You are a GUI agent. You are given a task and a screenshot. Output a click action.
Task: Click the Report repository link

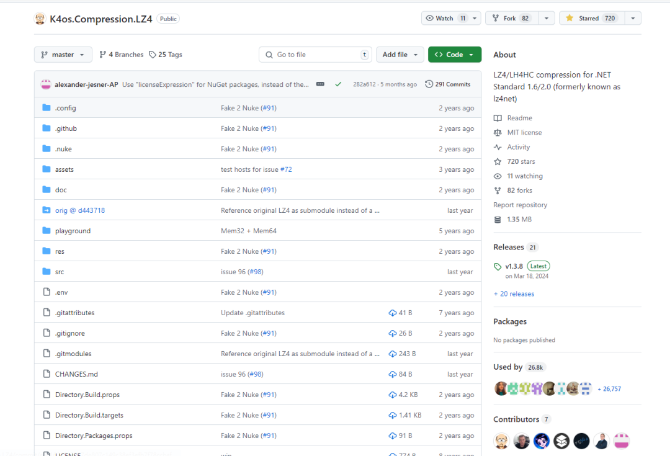click(520, 205)
